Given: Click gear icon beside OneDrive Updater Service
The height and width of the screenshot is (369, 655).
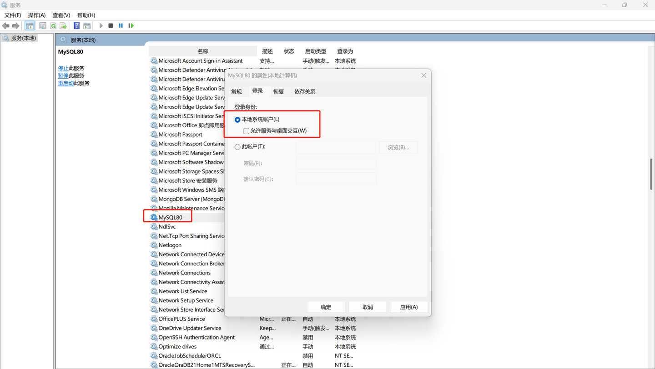Looking at the screenshot, I should (154, 328).
